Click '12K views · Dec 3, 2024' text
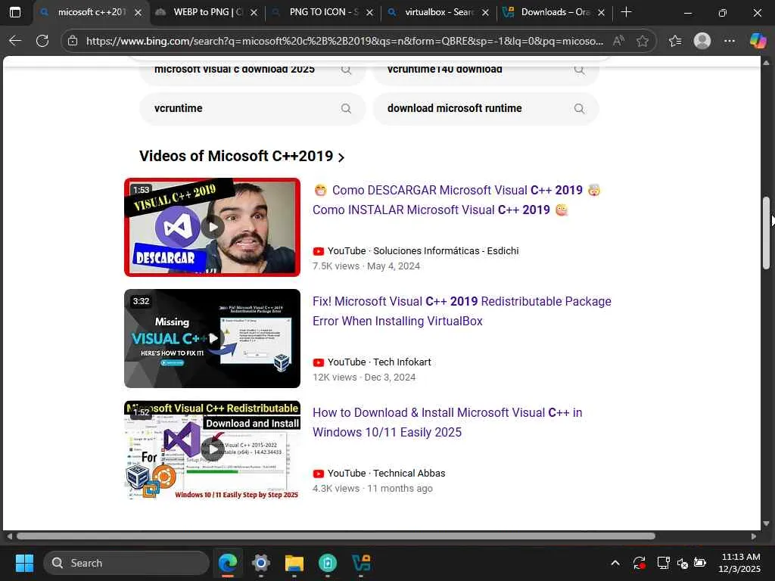 (x=364, y=377)
